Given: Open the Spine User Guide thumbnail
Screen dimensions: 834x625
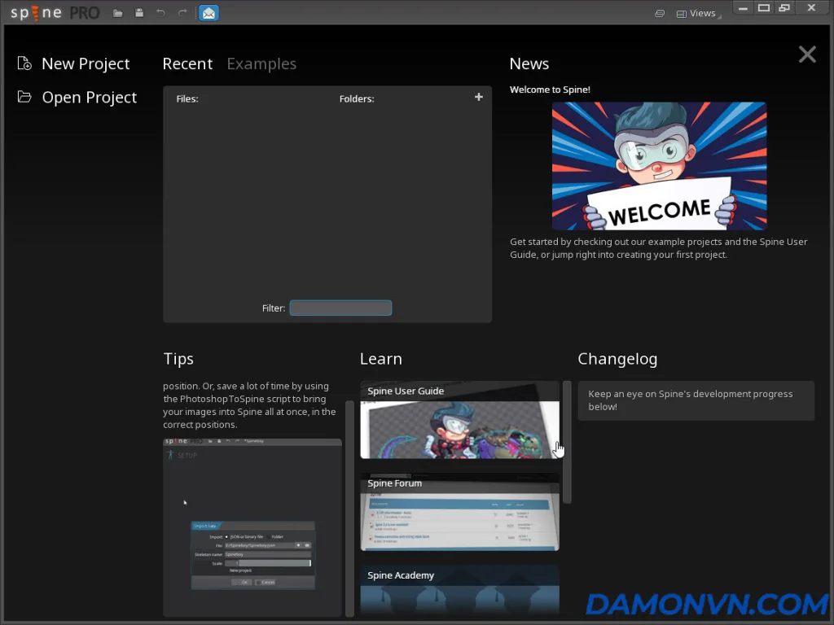Looking at the screenshot, I should [x=459, y=421].
